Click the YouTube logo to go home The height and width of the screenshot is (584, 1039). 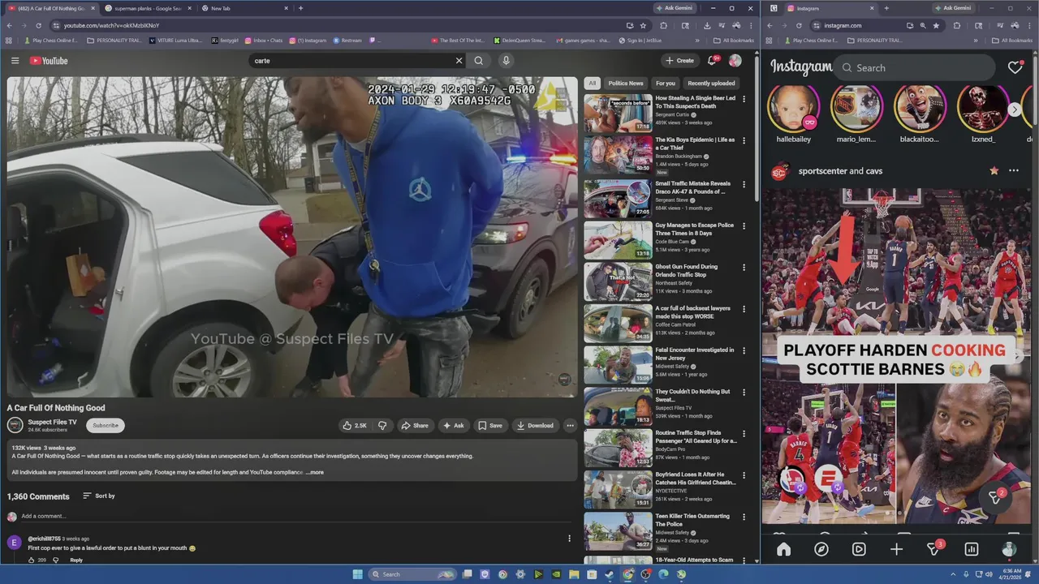tap(49, 61)
